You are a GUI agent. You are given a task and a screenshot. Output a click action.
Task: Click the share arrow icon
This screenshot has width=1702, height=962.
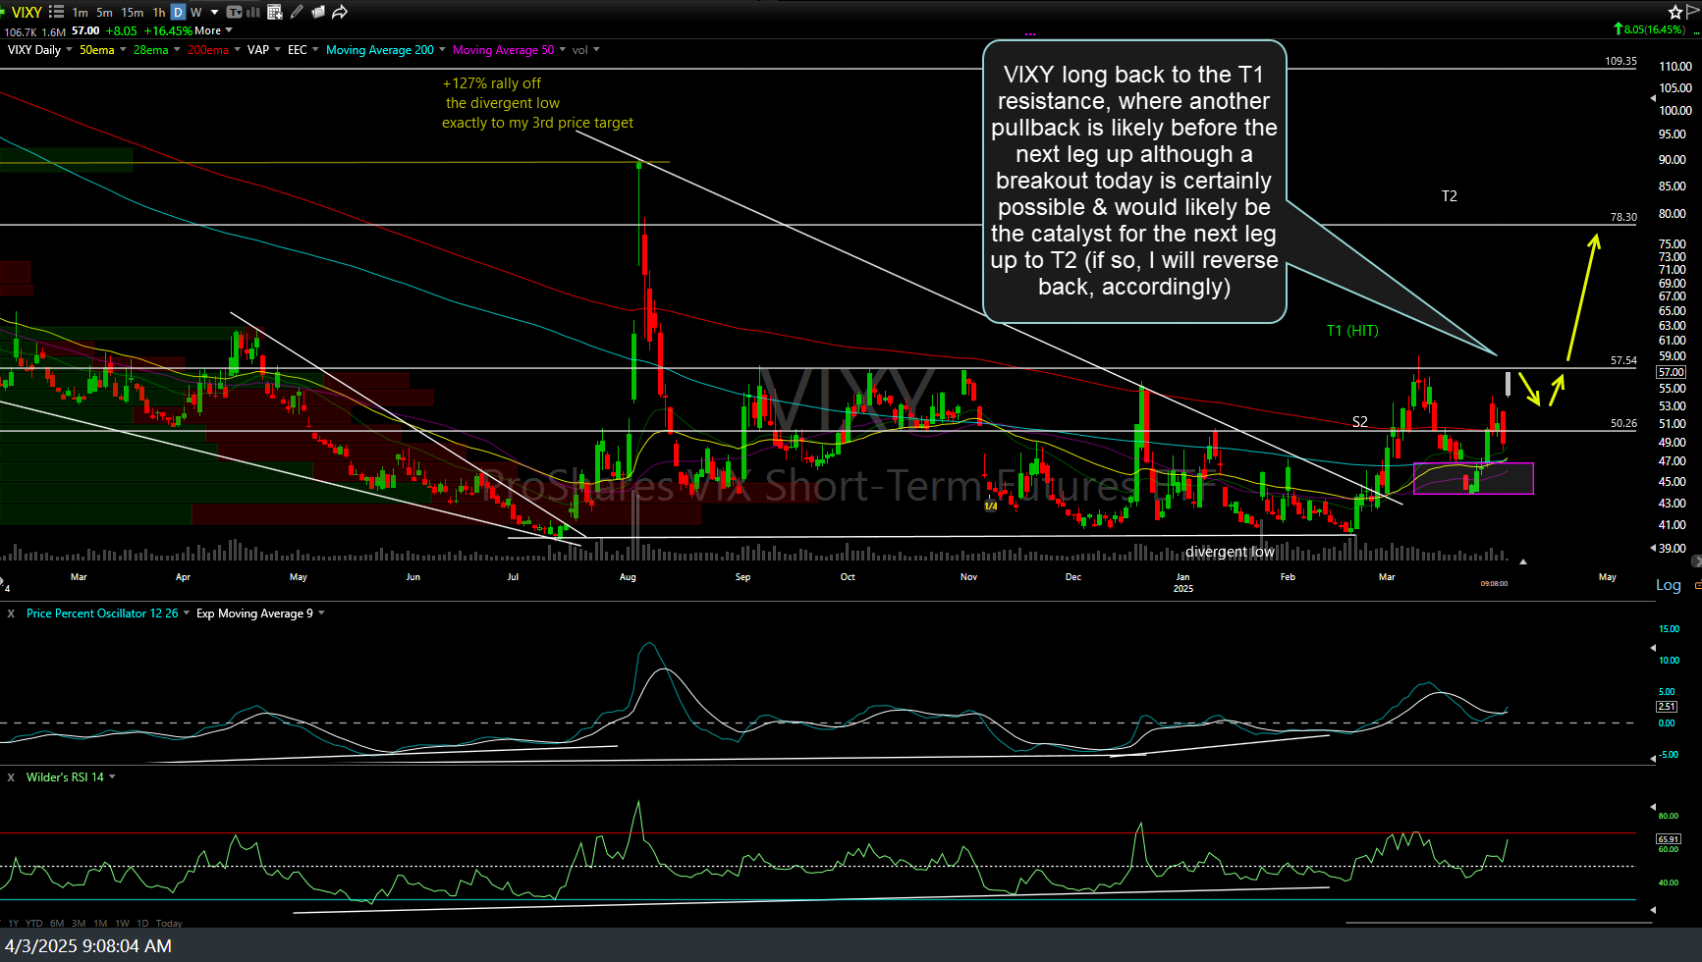tap(340, 12)
